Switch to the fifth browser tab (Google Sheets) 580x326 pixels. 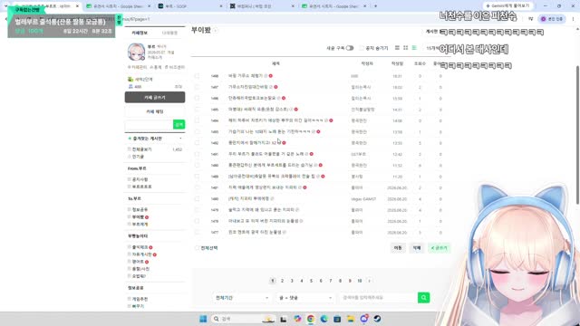333,6
